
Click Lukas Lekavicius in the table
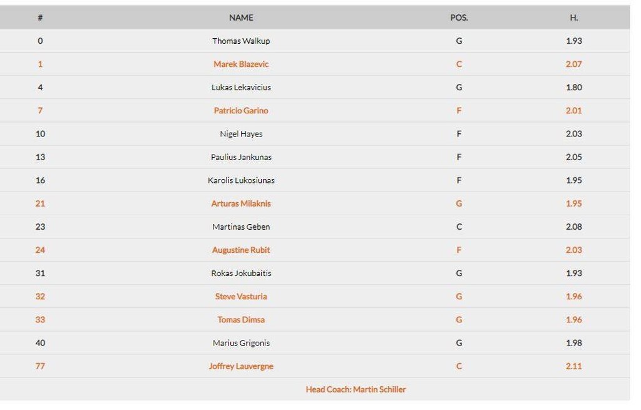241,88
